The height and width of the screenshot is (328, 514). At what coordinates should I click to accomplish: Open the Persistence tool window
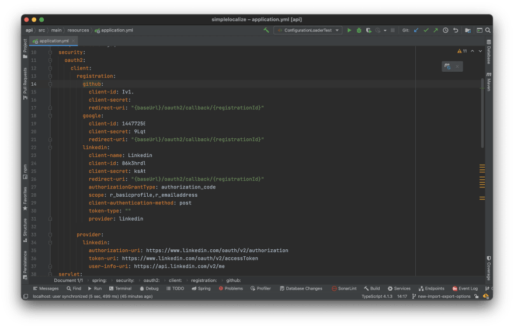coord(25,265)
